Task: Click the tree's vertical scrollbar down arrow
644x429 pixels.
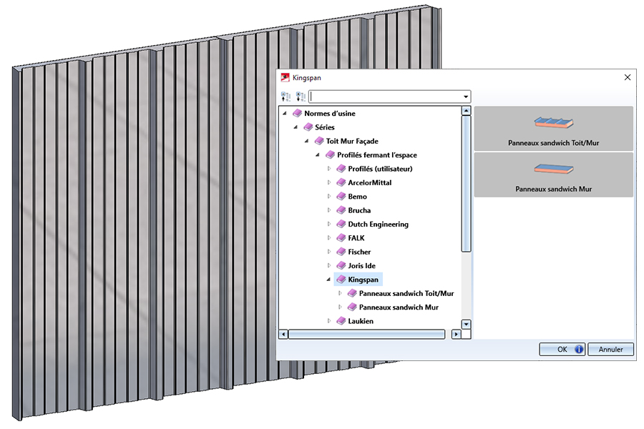Action: point(466,324)
